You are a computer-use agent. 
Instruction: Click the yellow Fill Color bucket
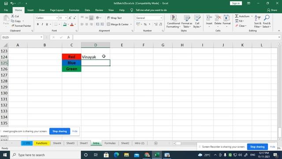click(x=65, y=24)
